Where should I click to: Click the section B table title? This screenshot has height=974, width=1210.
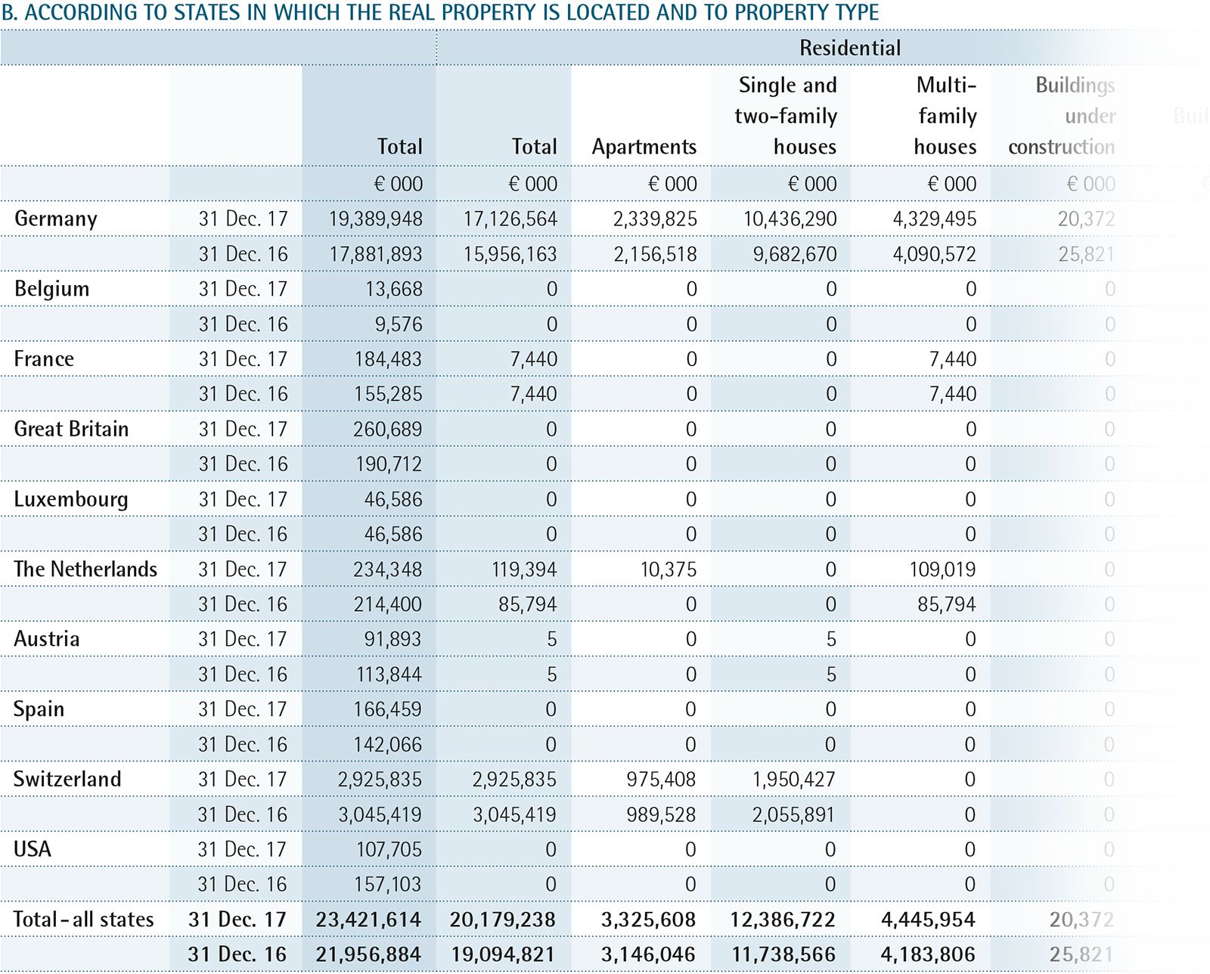coord(440,13)
